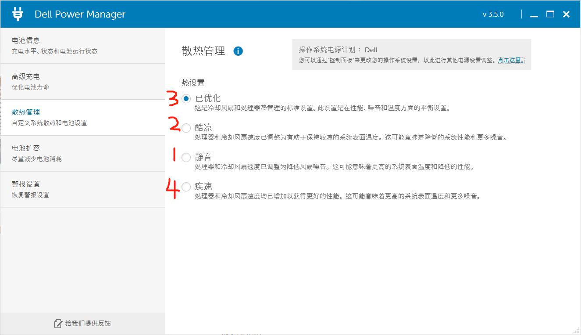The width and height of the screenshot is (581, 335).
Task: Click the operating system power plan info box
Action: tap(410, 55)
